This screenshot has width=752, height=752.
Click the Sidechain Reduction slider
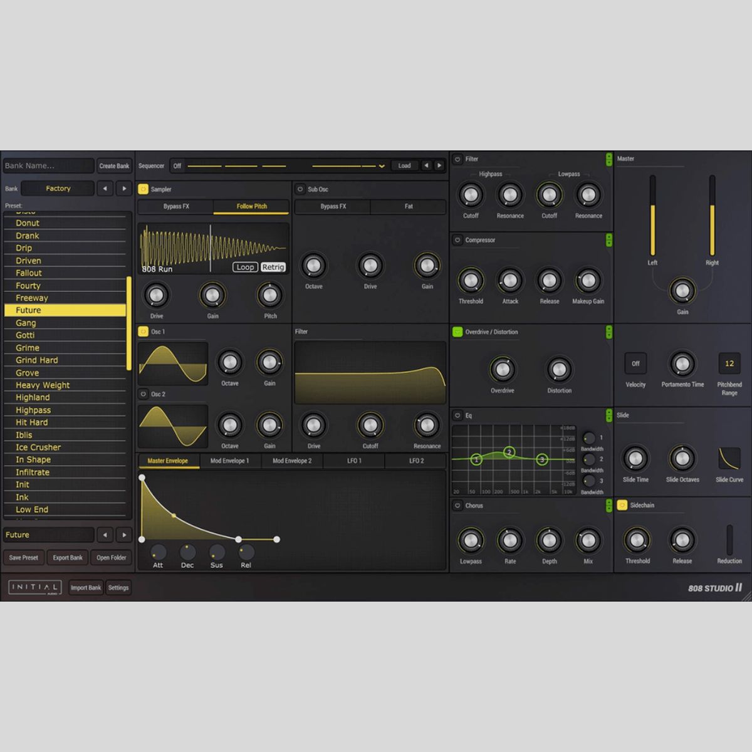click(x=729, y=540)
